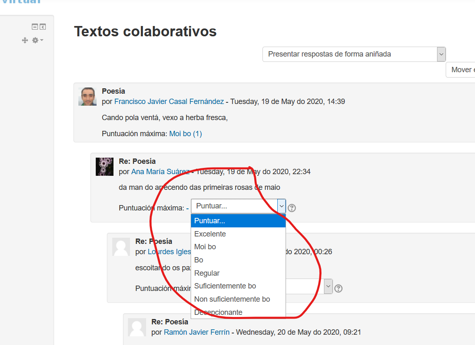Select 'Regular' rating option
The height and width of the screenshot is (345, 475).
coord(207,273)
